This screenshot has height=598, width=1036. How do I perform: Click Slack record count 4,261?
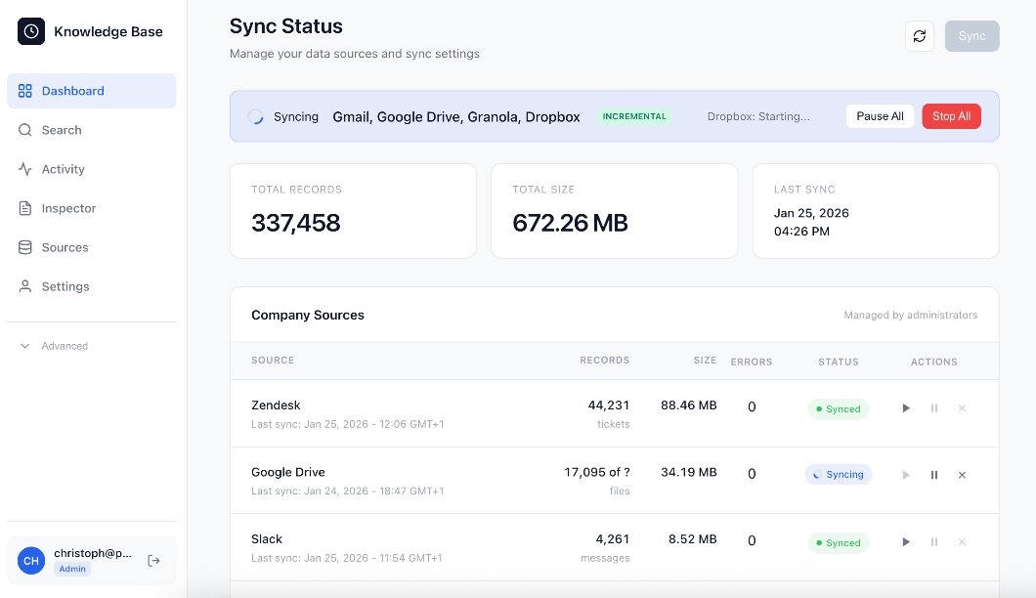tap(613, 539)
